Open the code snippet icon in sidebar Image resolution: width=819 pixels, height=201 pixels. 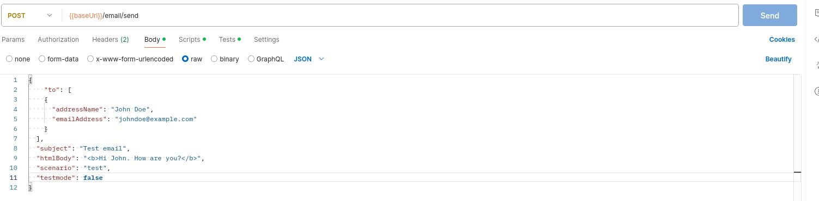[x=817, y=39]
